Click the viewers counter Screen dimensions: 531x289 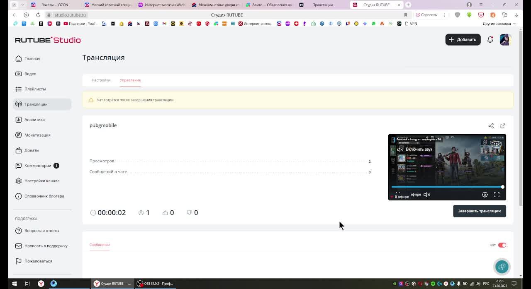tap(144, 213)
